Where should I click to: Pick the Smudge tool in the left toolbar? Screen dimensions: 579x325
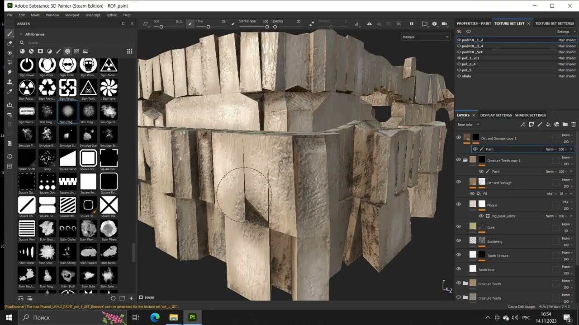9,72
